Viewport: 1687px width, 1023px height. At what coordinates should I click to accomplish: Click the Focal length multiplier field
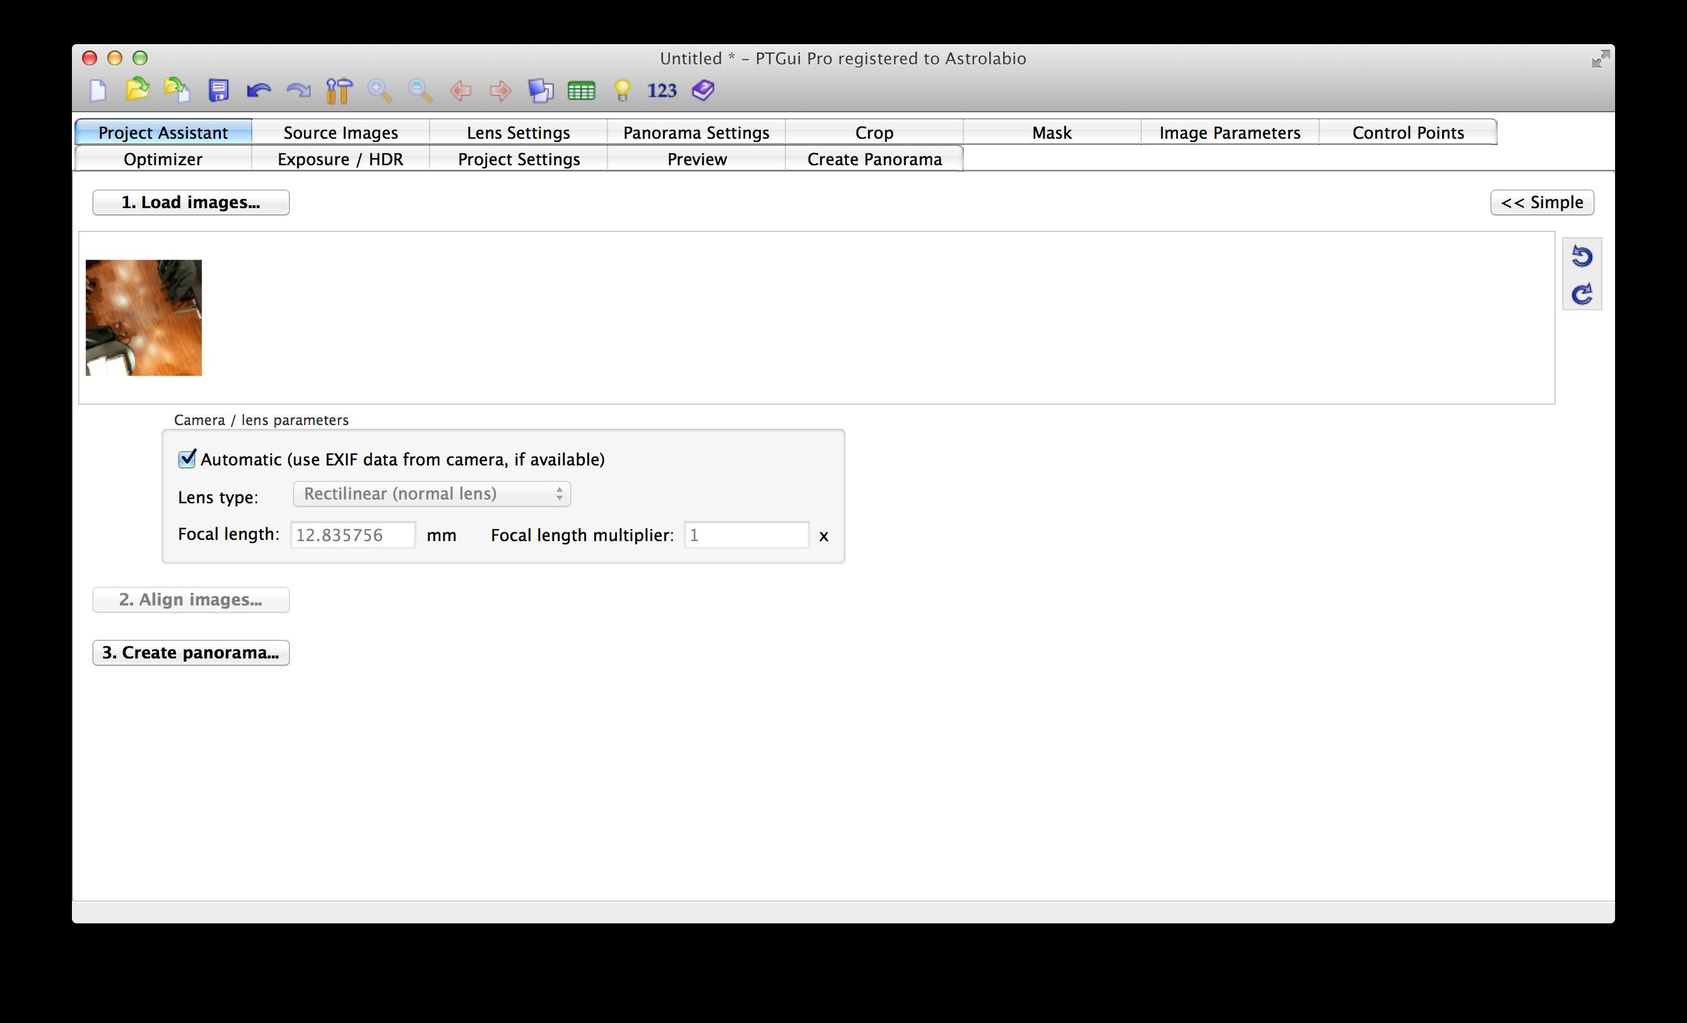tap(746, 534)
